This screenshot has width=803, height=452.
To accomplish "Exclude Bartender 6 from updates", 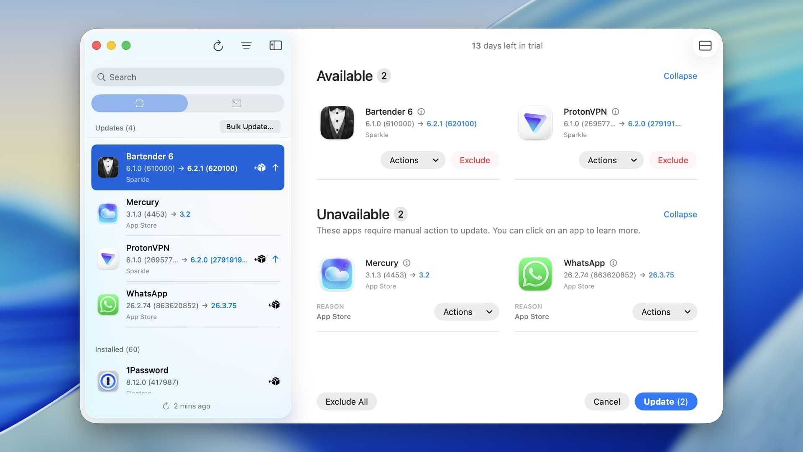I will click(475, 160).
